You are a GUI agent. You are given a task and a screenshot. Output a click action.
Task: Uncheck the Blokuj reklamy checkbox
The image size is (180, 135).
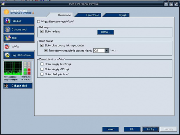(x=42, y=31)
